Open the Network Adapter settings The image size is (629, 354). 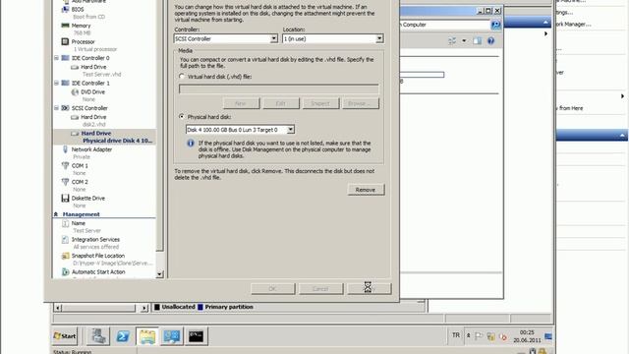[91, 149]
